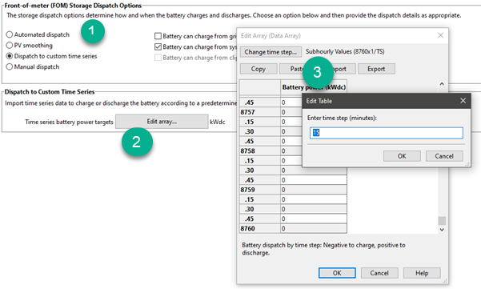Select the Manual dispatch radio button
Viewport: 481px width, 289px height.
click(x=10, y=67)
